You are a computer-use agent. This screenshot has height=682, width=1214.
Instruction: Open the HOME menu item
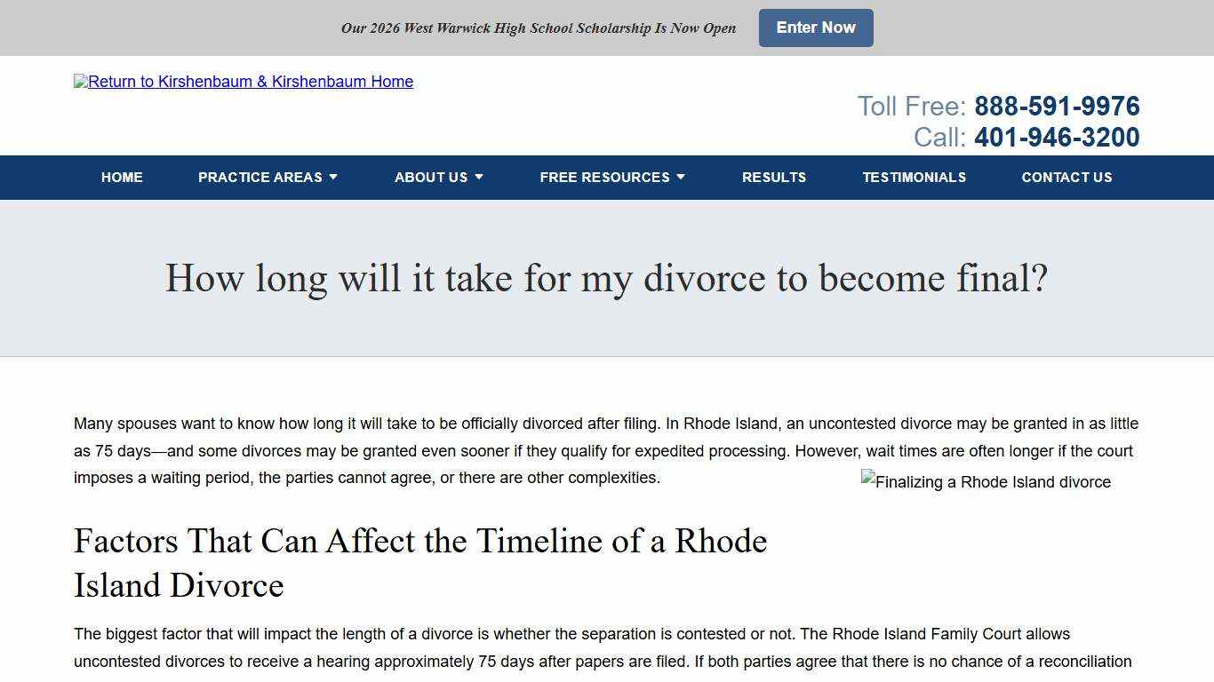pyautogui.click(x=122, y=177)
